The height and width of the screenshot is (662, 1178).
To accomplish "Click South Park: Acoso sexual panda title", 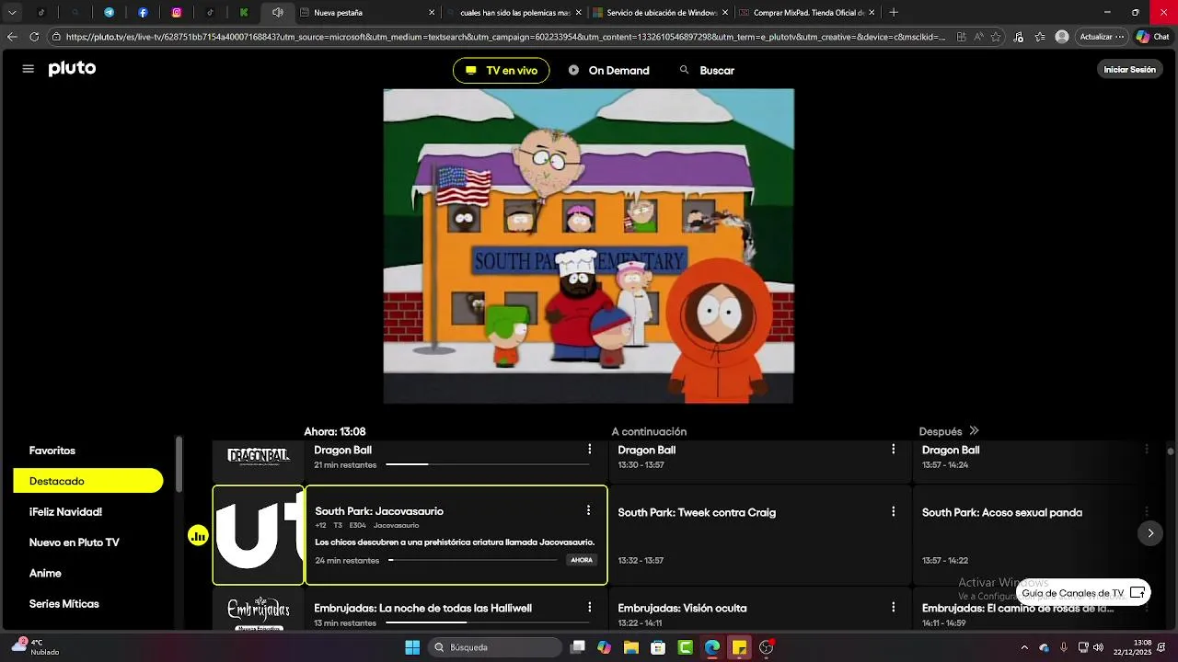I will tap(1002, 513).
